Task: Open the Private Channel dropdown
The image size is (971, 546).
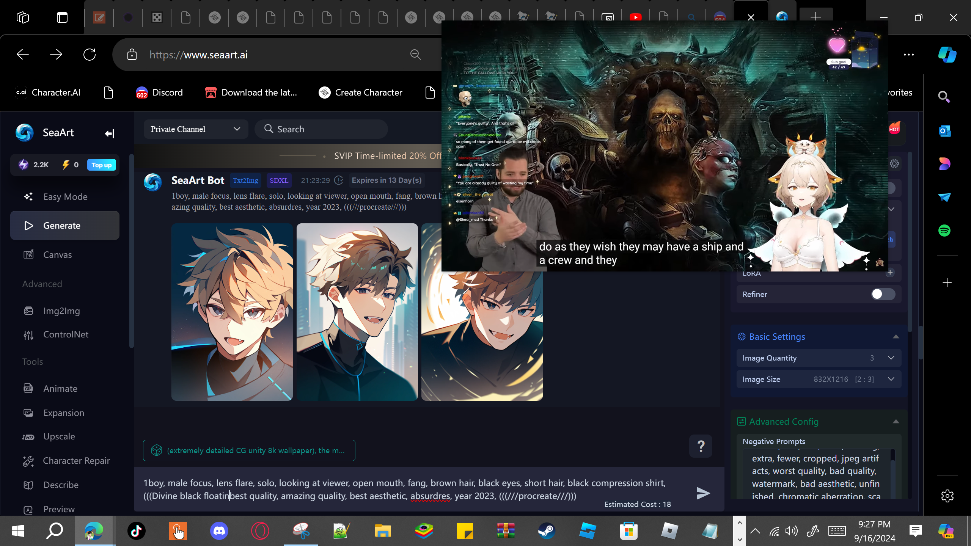Action: point(196,129)
